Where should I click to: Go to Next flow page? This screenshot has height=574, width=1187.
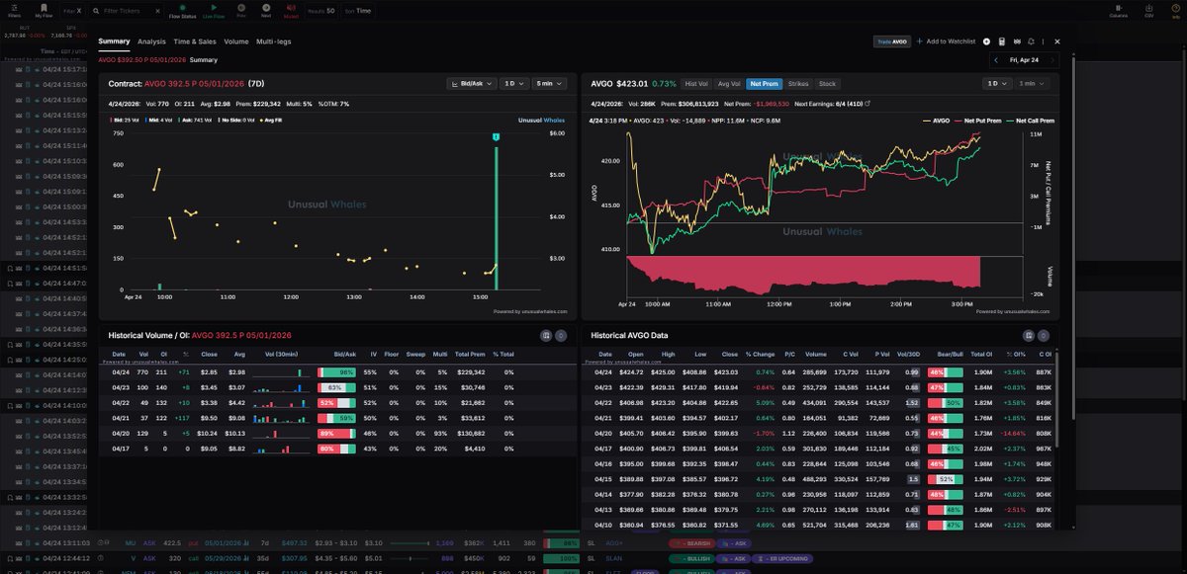(266, 11)
